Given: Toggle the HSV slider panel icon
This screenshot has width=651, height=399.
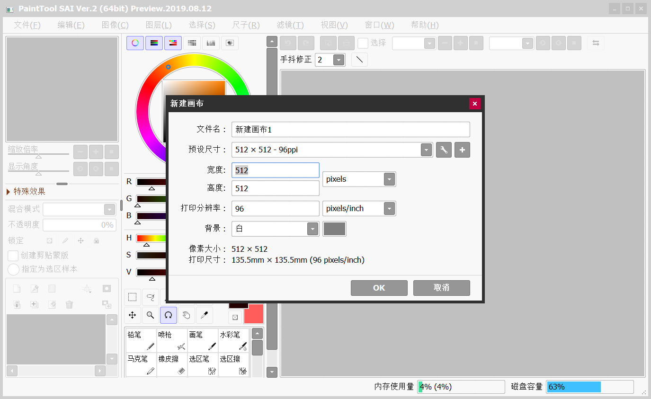Looking at the screenshot, I should (173, 43).
